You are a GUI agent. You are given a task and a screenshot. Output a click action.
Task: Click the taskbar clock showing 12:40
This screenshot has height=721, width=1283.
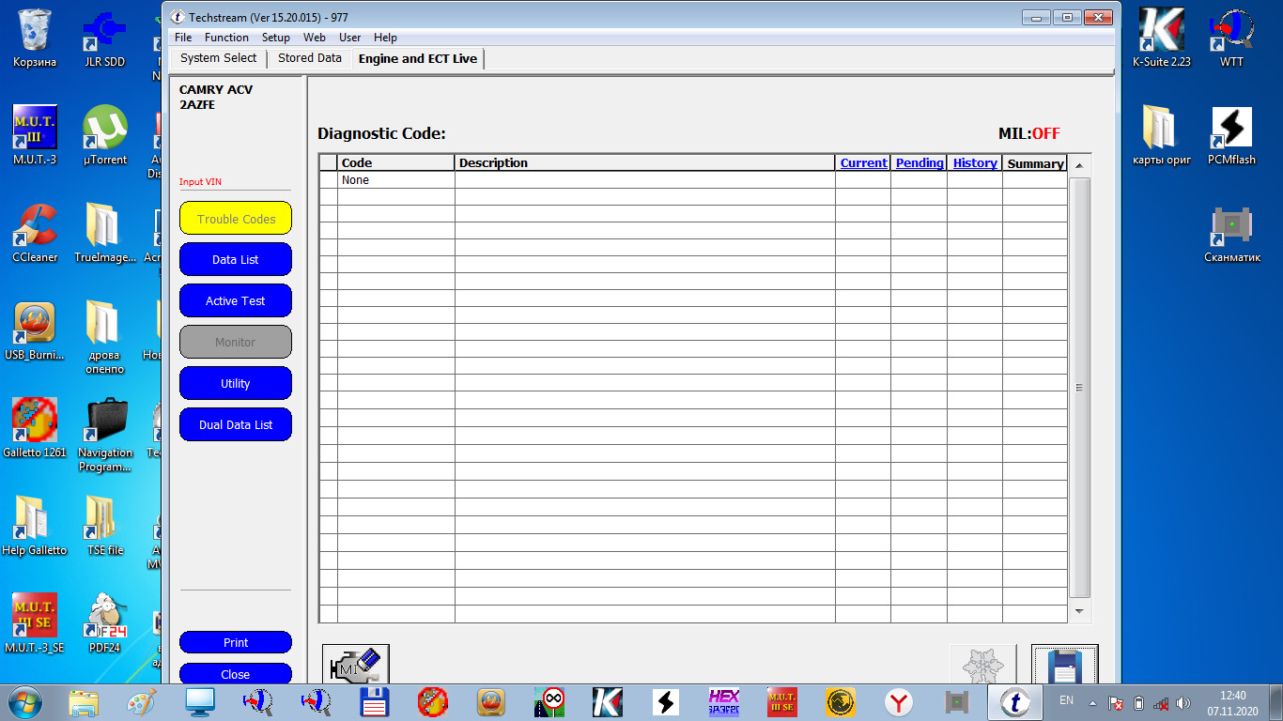click(x=1232, y=696)
